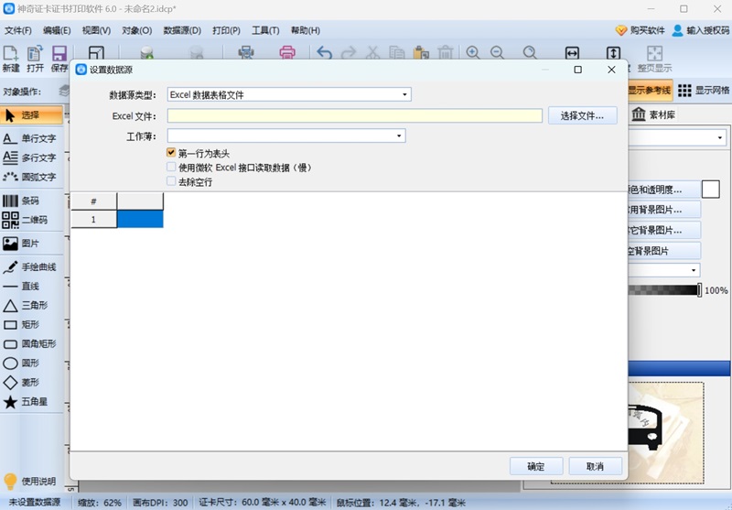Viewport: 732px width, 510px height.
Task: Pick the 单行文字 single-line text tool
Action: pos(29,139)
